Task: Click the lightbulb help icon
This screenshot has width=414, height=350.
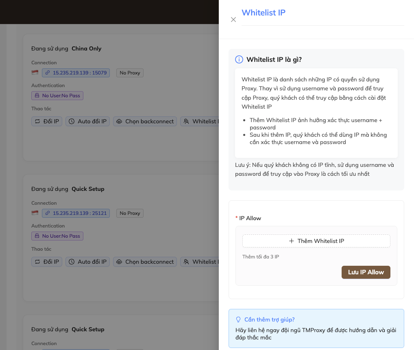Action: pyautogui.click(x=238, y=319)
